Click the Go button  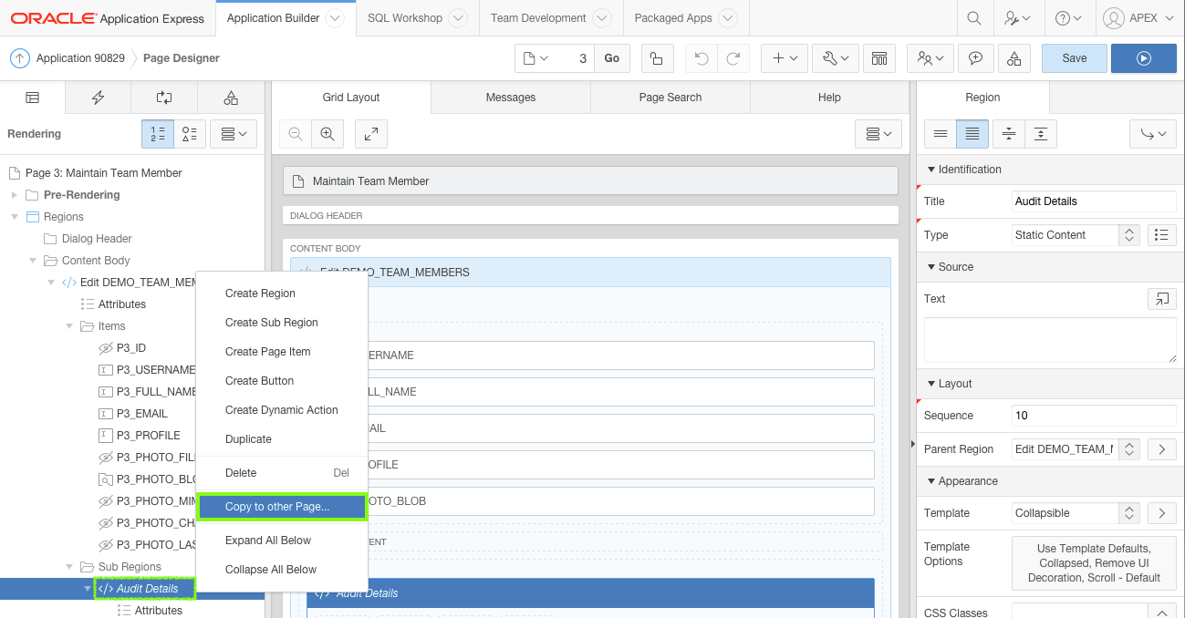pos(611,58)
